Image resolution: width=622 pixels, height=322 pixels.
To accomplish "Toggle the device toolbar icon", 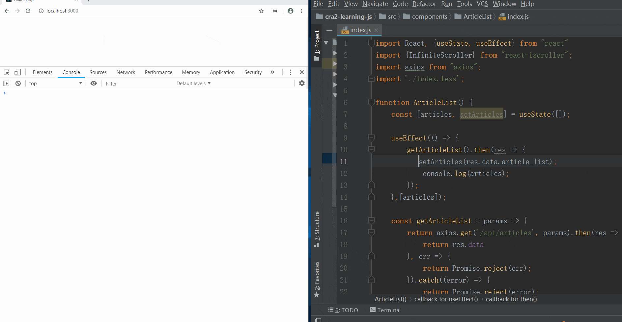I will [x=17, y=72].
